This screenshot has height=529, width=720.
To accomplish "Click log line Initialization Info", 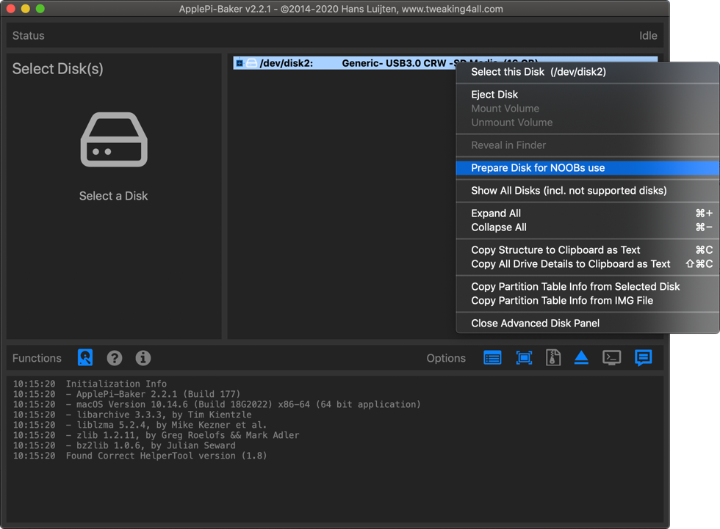I will [x=116, y=384].
